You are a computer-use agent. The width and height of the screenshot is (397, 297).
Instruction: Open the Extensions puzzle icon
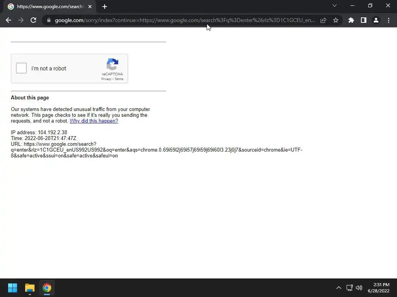[x=351, y=20]
